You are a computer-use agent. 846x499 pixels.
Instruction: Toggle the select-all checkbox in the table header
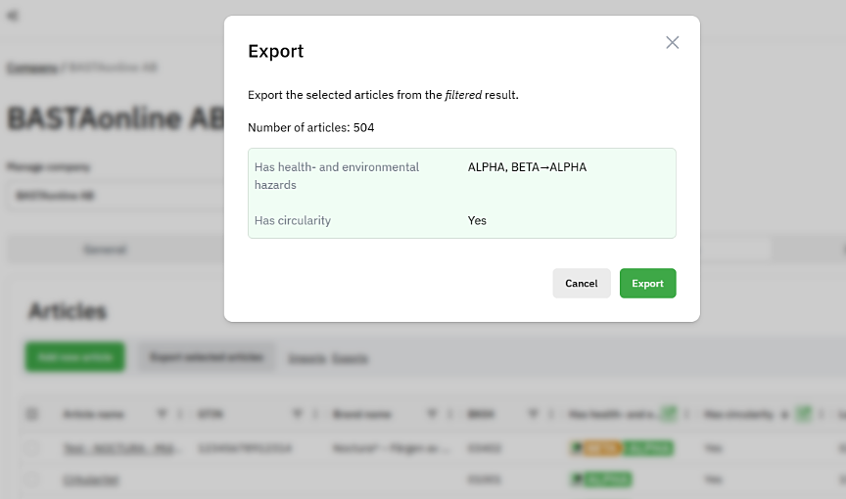coord(31,414)
